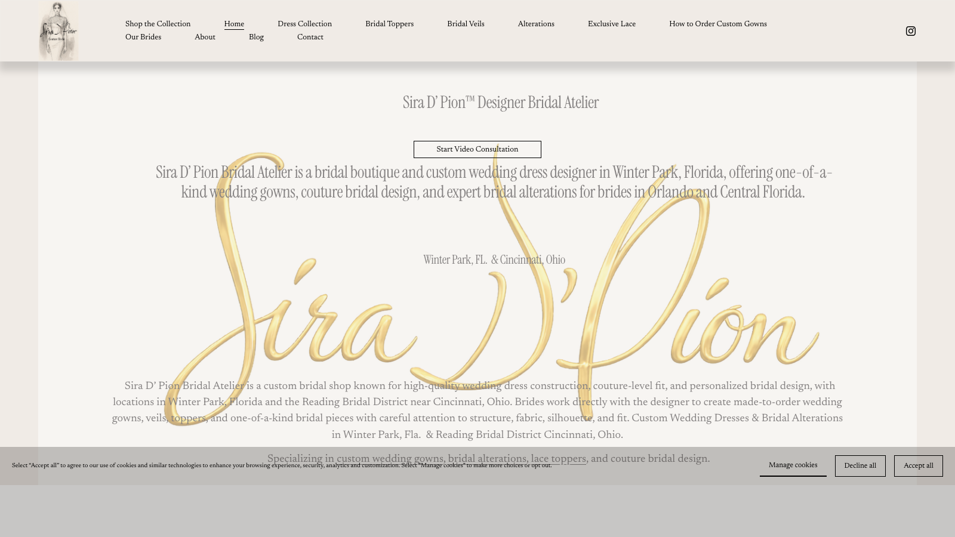This screenshot has width=955, height=537.
Task: Open Dress Collection page
Action: [x=304, y=24]
